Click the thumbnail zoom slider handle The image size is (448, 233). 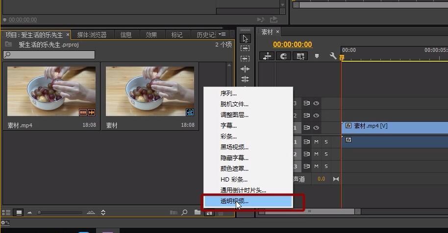point(39,212)
